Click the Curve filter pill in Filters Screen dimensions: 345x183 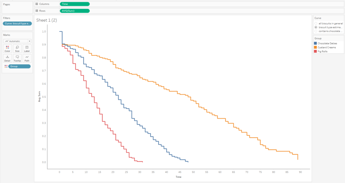[17, 23]
